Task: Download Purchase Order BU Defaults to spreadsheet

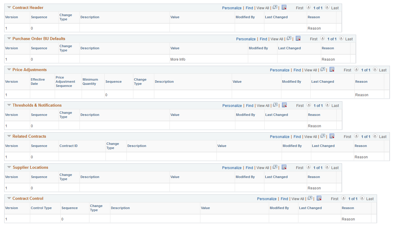Action: pos(298,39)
